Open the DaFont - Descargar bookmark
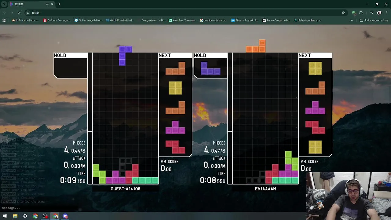 pyautogui.click(x=57, y=20)
